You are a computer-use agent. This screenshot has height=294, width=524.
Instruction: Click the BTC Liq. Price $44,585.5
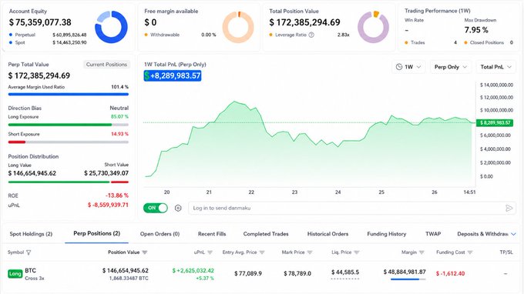click(x=345, y=272)
